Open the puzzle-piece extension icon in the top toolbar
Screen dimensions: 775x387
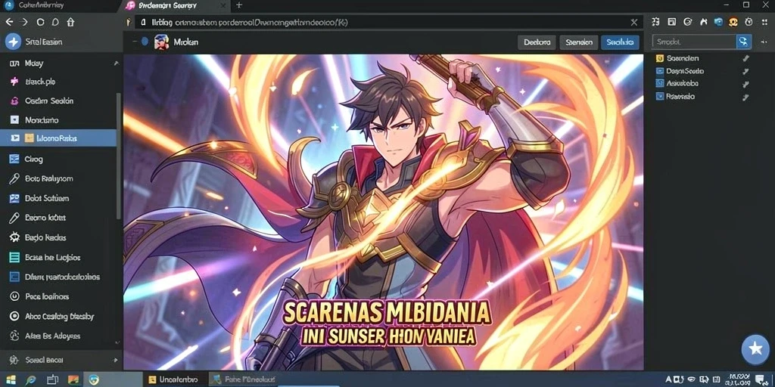pyautogui.click(x=655, y=22)
